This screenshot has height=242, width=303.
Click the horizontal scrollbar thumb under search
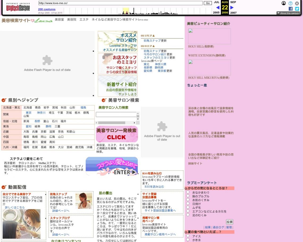pos(112,123)
